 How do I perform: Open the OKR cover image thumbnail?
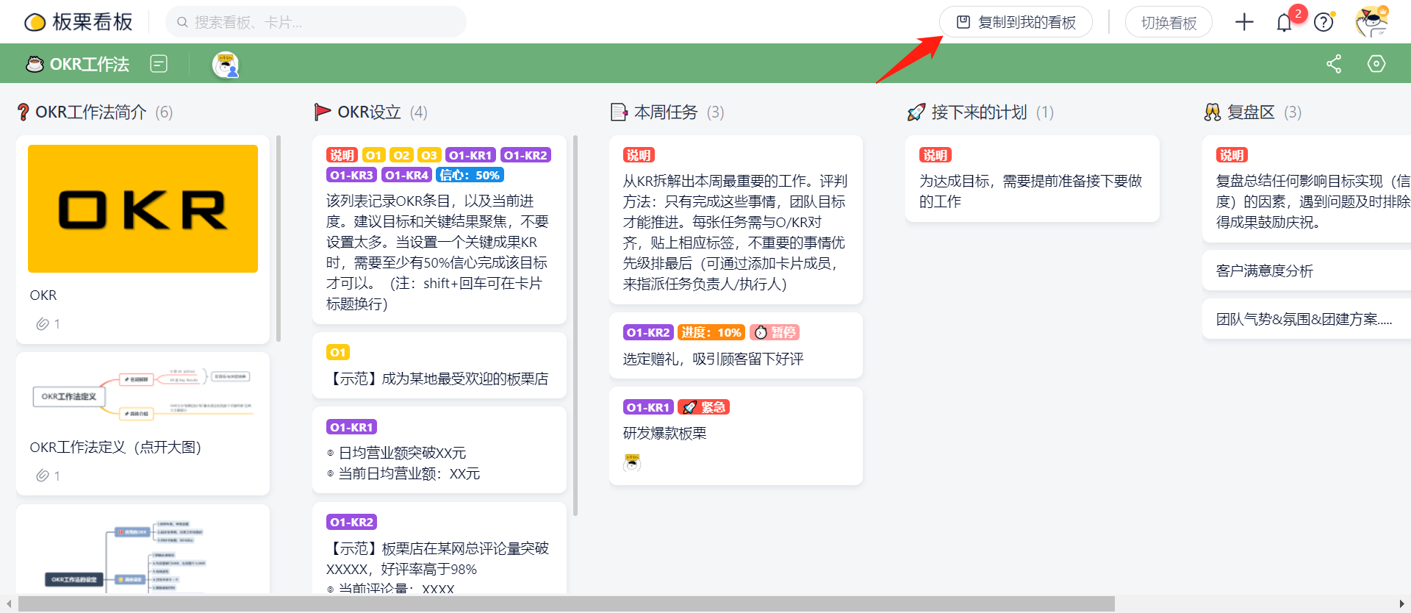pos(143,209)
